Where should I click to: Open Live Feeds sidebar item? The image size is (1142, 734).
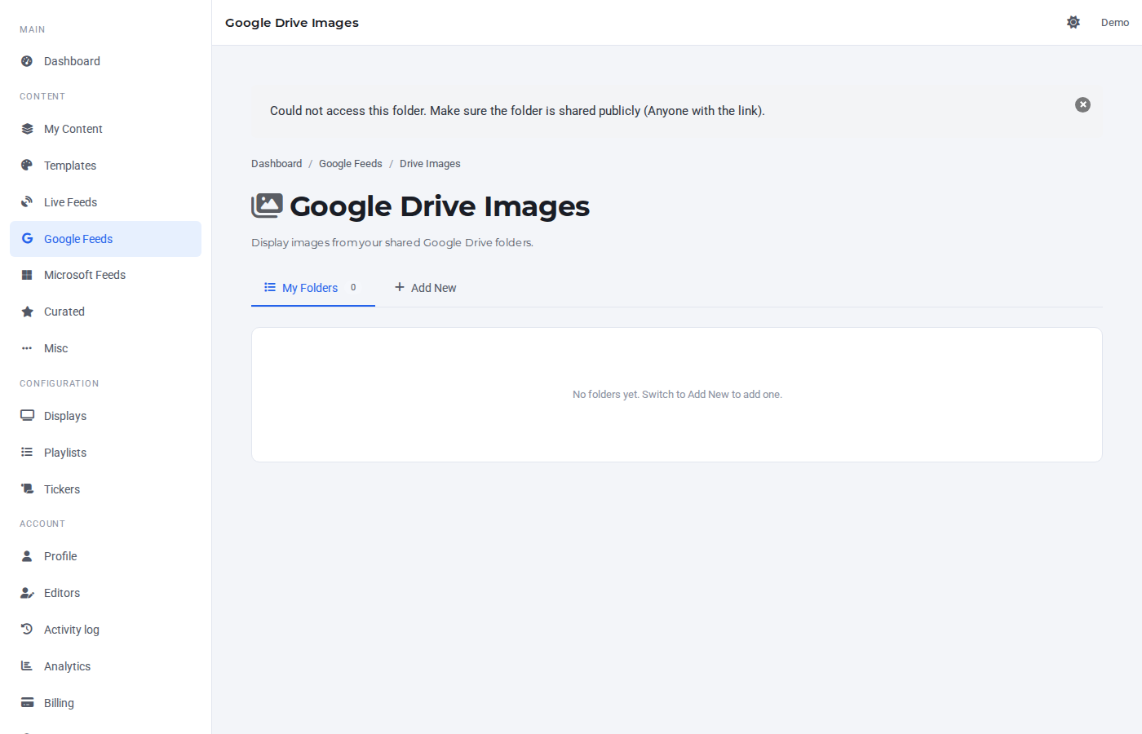coord(105,202)
